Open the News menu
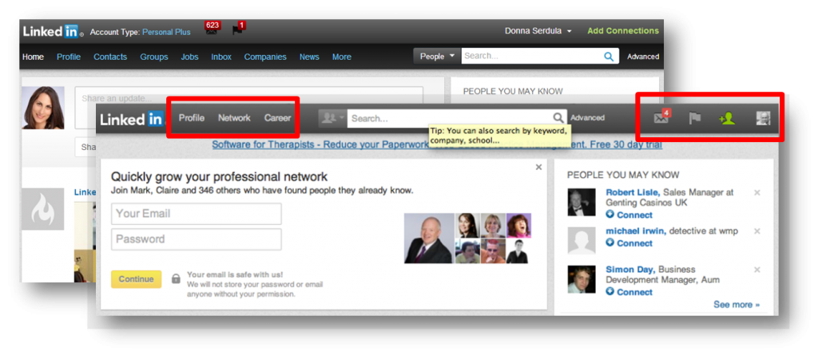 [309, 57]
